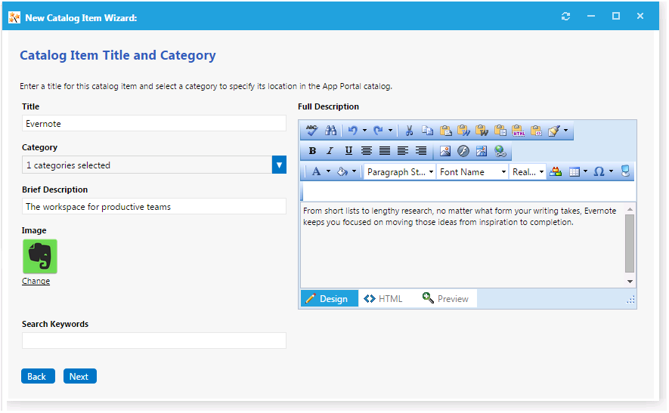This screenshot has height=413, width=669.
Task: Open Find and Replace binoculars tool
Action: point(330,131)
